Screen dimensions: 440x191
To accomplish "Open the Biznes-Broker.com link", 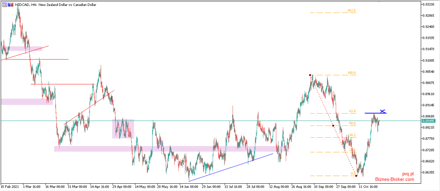I will point(395,179).
